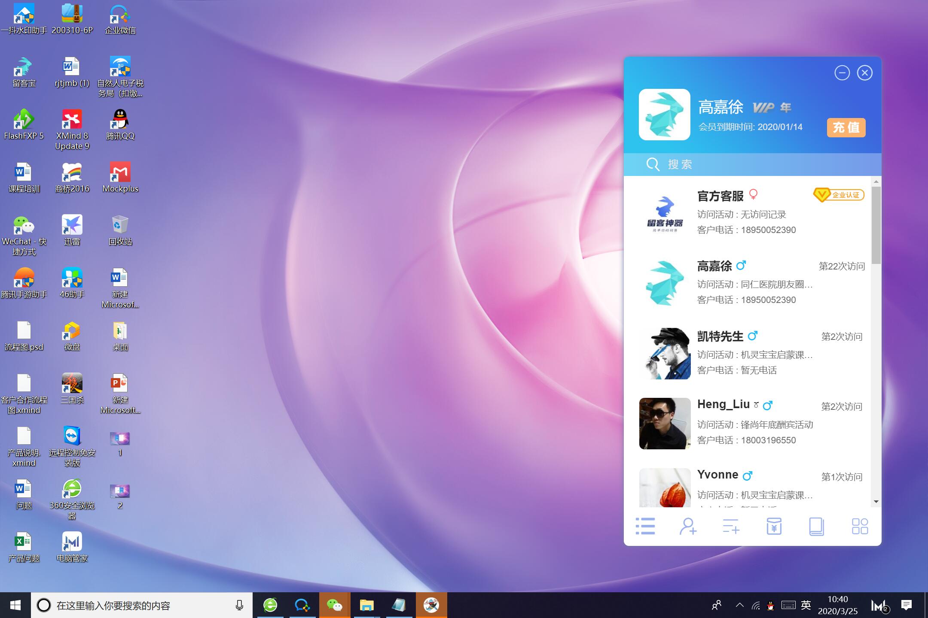
Task: Select the 电脑管家 desktop icon
Action: pyautogui.click(x=72, y=547)
